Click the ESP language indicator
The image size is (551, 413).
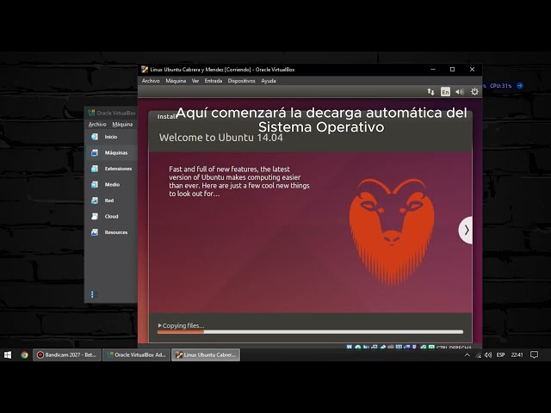click(501, 355)
